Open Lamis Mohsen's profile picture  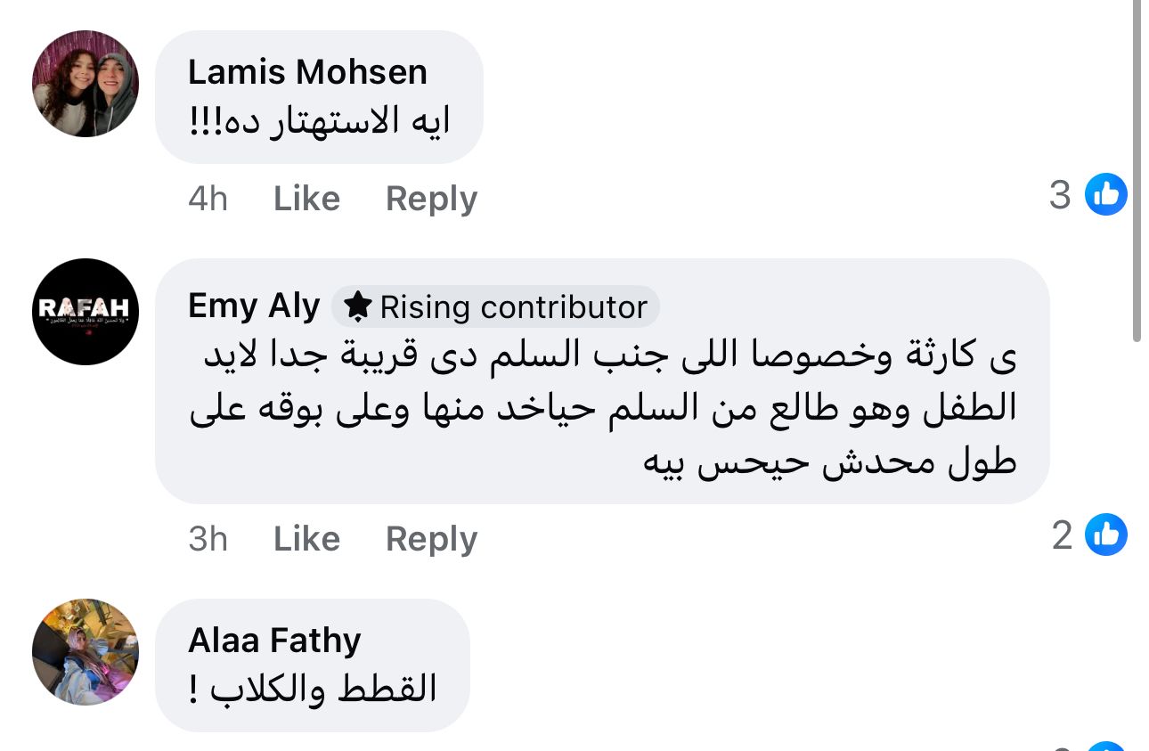coord(86,84)
